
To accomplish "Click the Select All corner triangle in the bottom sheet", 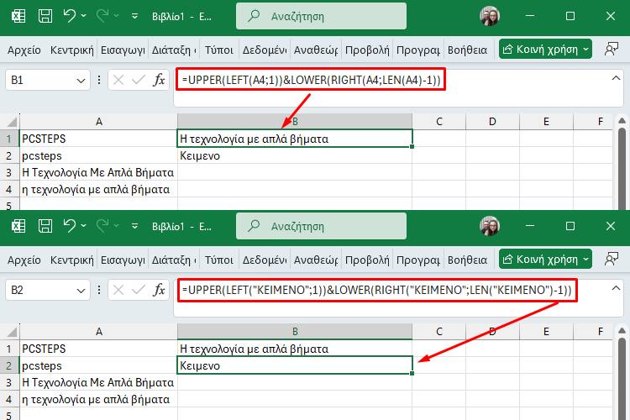I will point(12,332).
